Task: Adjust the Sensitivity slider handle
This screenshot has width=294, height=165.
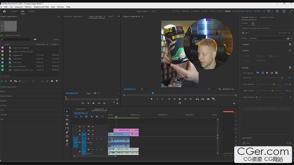Action: 282,78
